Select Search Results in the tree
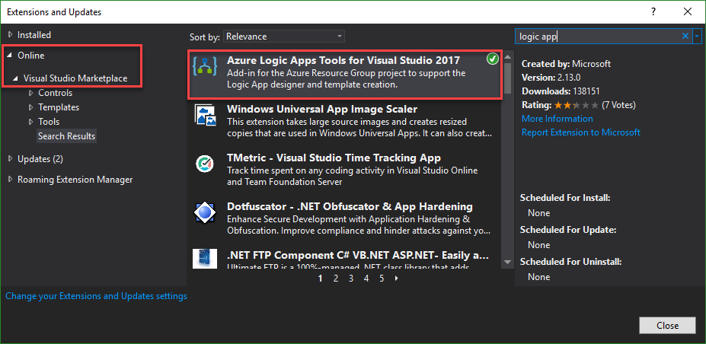The width and height of the screenshot is (706, 344). point(66,135)
